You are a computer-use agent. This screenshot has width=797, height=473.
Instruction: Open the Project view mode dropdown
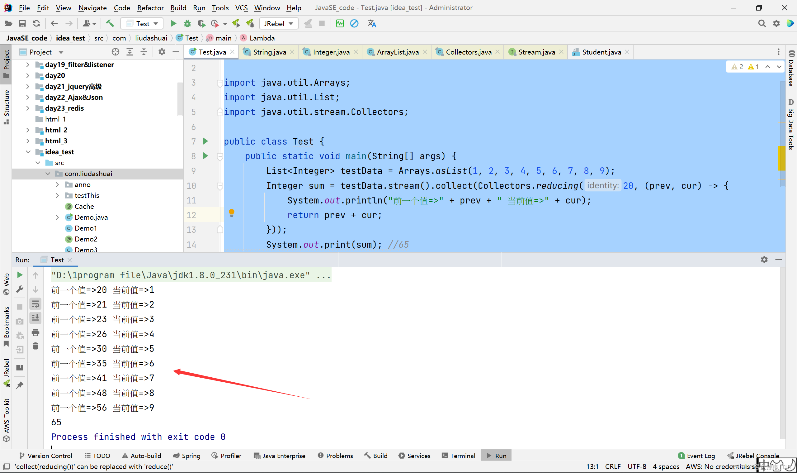point(61,52)
